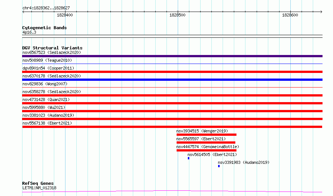Image resolution: width=333 pixels, height=196 pixels.
Task: Open the RefSeq Genes track heading
Action: [x=38, y=183]
